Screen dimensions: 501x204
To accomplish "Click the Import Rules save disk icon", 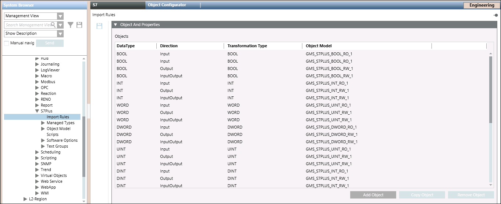I will [x=99, y=26].
